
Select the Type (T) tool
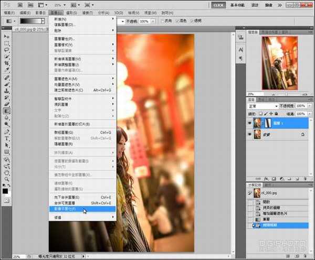pos(7,138)
